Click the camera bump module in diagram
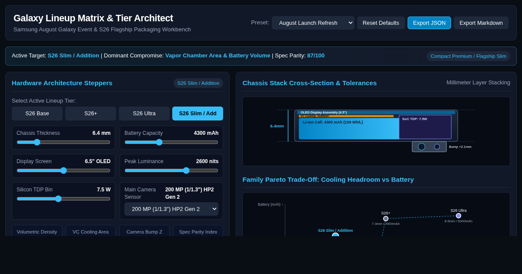Image resolution: width=522 pixels, height=274 pixels. coord(429,147)
